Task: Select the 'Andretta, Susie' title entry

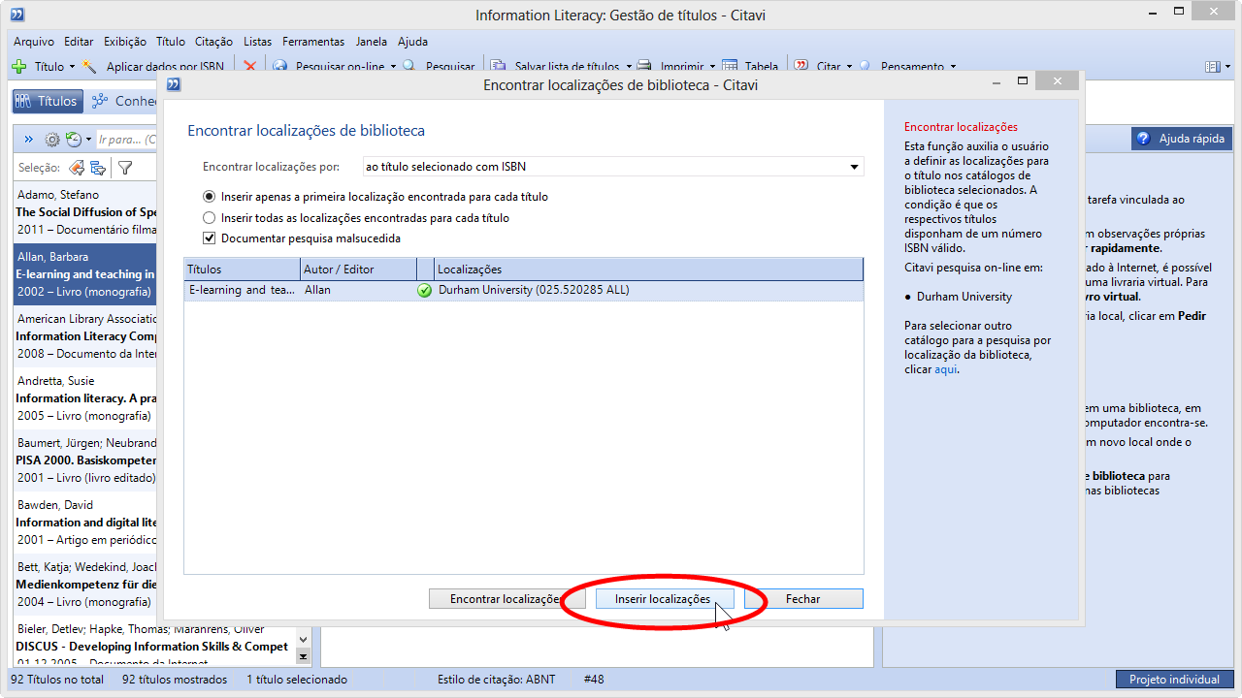Action: click(x=84, y=398)
